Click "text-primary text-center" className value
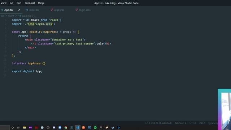Viewport: 231px width, 130px height. pos(74,44)
